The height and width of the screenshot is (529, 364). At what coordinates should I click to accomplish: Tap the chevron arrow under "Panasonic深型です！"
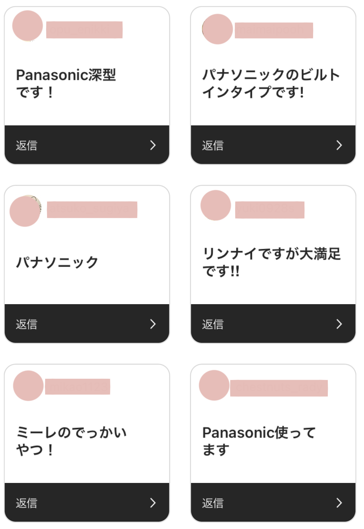153,145
